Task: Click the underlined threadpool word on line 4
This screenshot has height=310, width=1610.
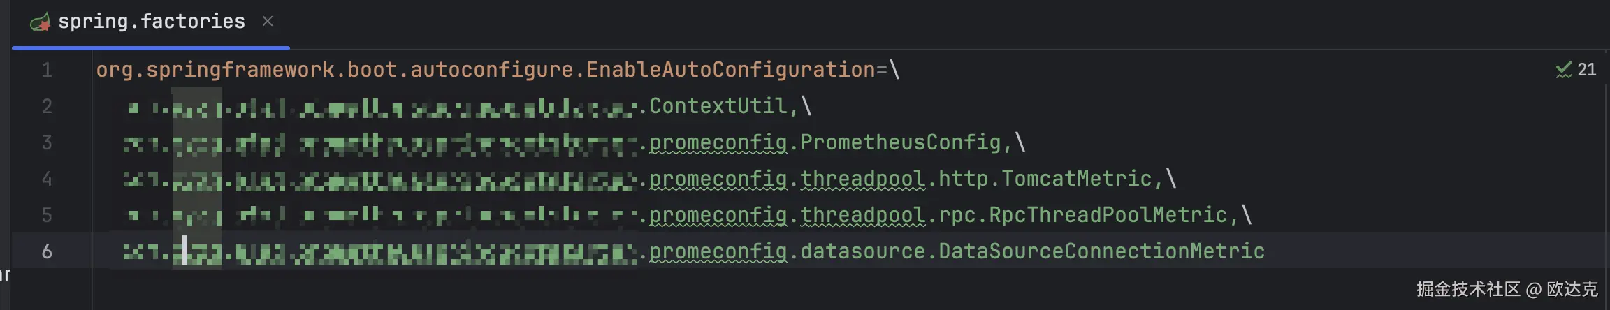Action: [863, 179]
